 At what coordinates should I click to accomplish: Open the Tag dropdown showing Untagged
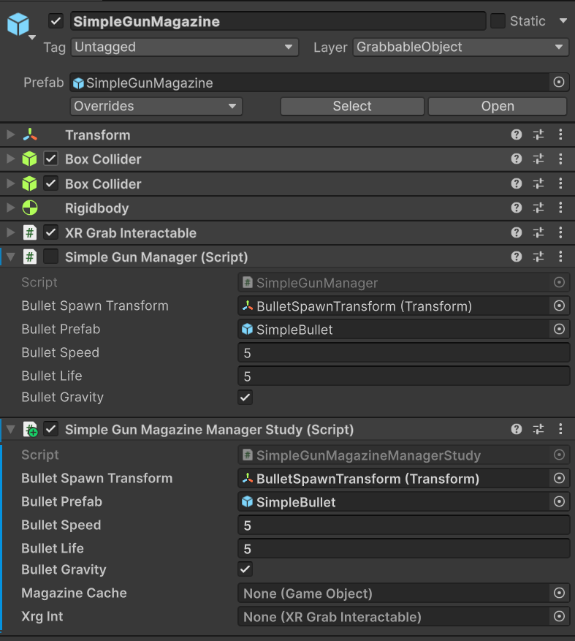tap(185, 48)
